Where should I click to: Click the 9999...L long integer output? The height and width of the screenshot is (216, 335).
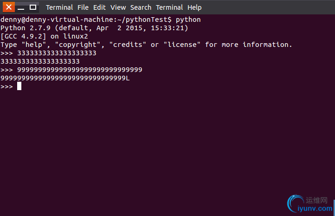(65, 79)
